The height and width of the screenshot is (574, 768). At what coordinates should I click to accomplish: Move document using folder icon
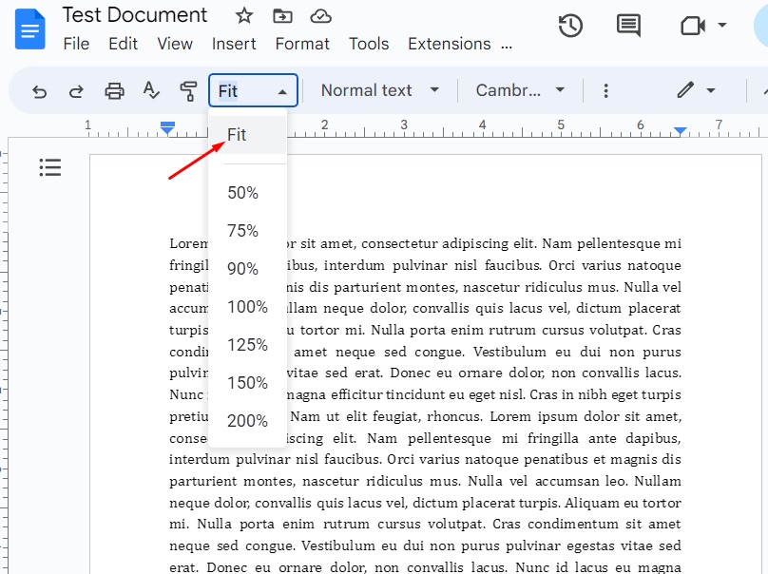click(x=282, y=16)
